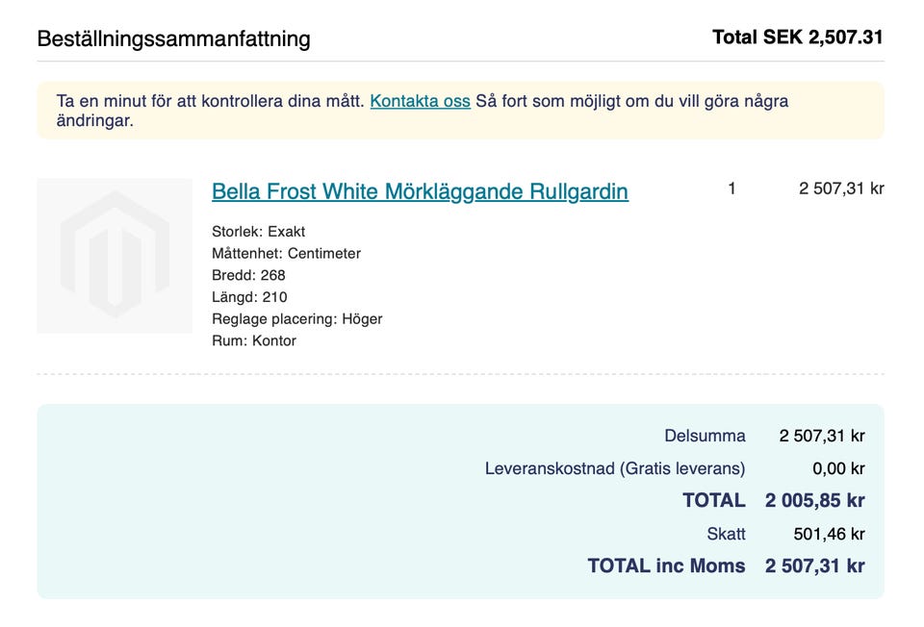Open Bella Frost White Mörkläggande Rullgardin product link

pos(420,191)
